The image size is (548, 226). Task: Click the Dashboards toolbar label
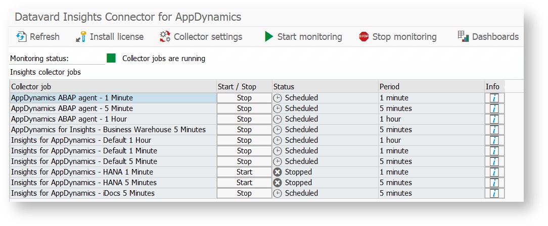click(x=495, y=37)
